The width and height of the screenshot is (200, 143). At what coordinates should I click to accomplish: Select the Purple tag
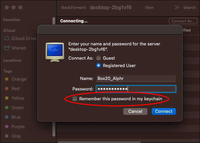15,126
